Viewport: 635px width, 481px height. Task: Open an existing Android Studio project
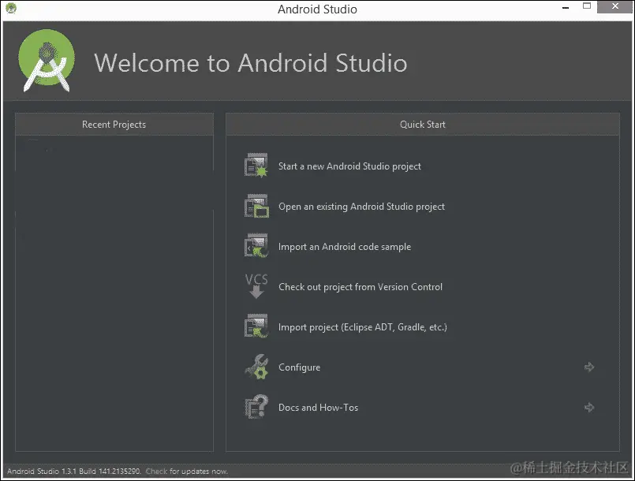tap(361, 207)
